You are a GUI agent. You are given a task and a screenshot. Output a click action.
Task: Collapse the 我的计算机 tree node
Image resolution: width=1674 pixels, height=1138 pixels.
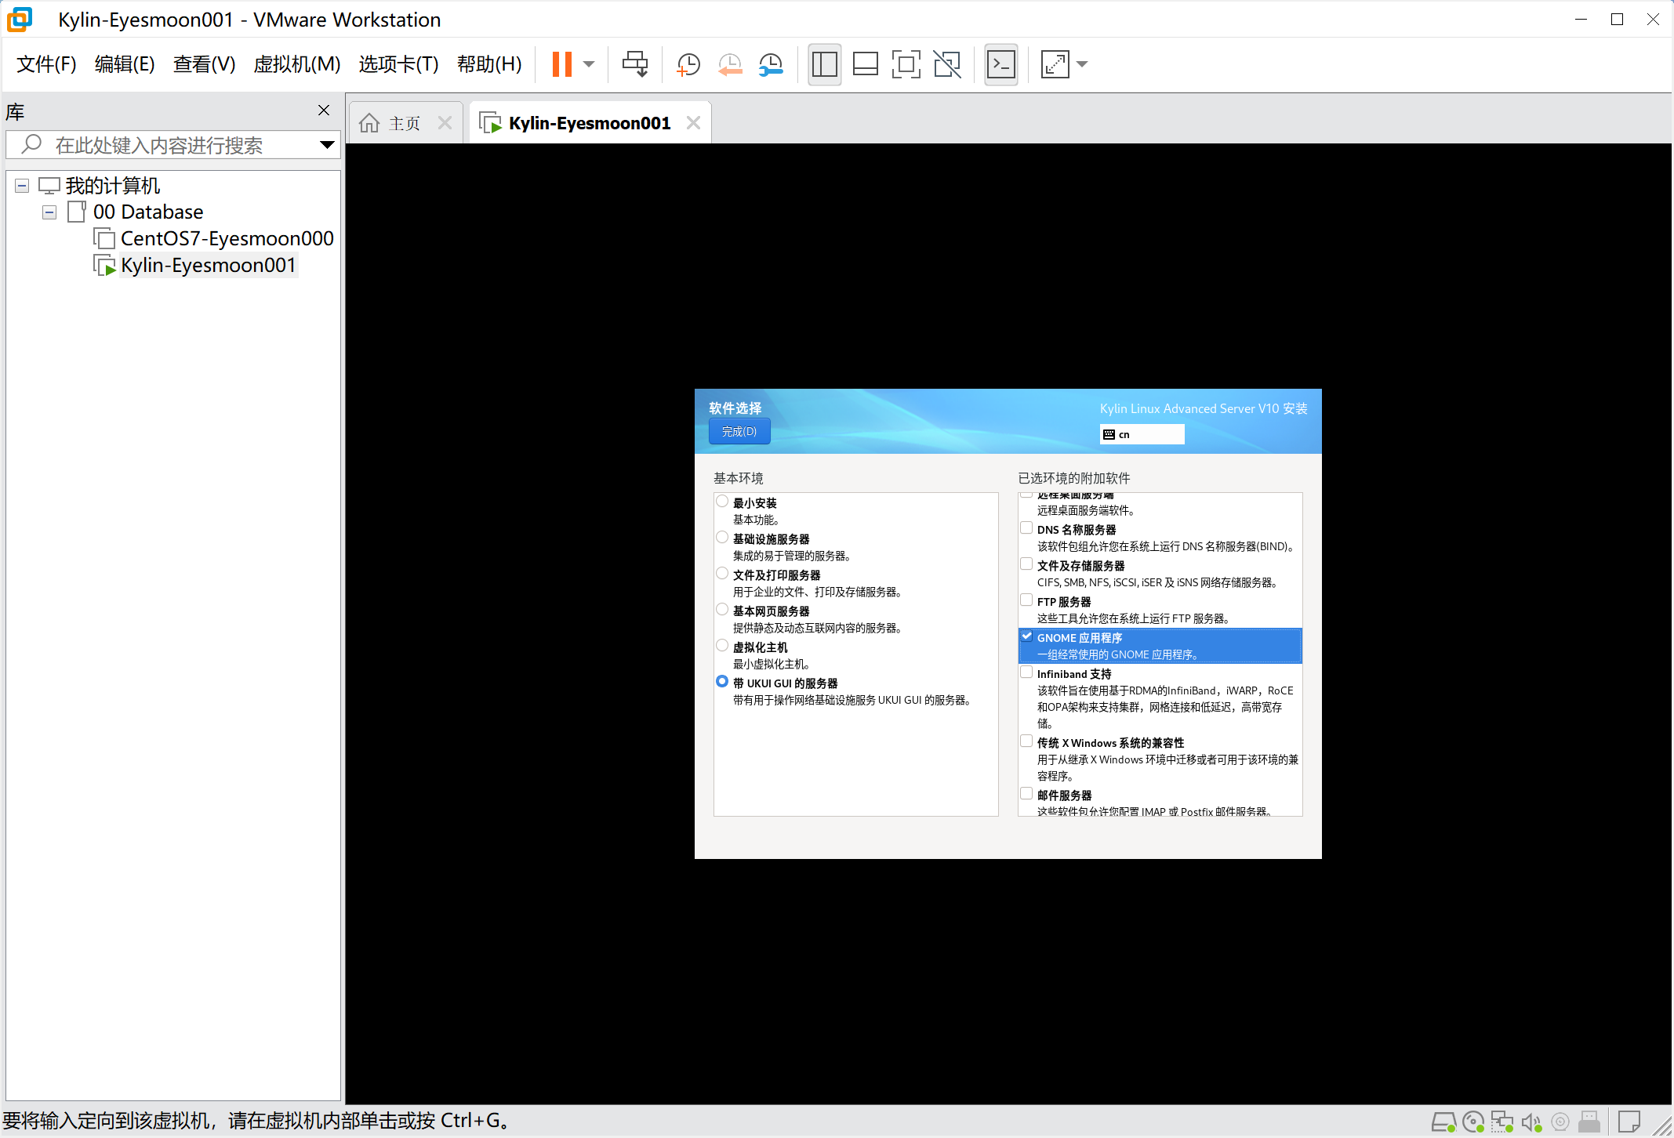[x=22, y=186]
